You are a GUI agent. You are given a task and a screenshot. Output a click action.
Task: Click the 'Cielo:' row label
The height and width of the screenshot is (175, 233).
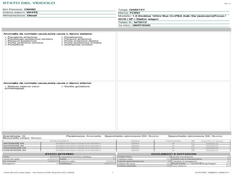(x=6, y=157)
